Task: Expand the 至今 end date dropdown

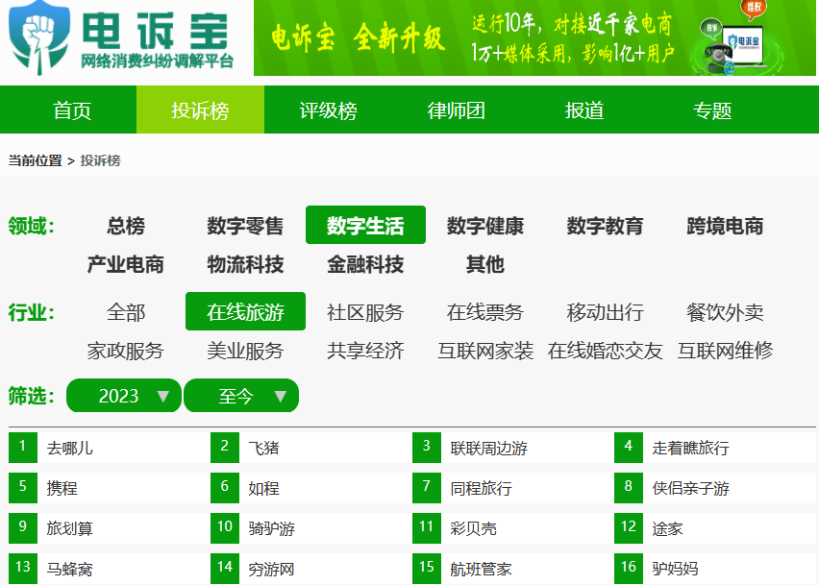Action: 241,396
